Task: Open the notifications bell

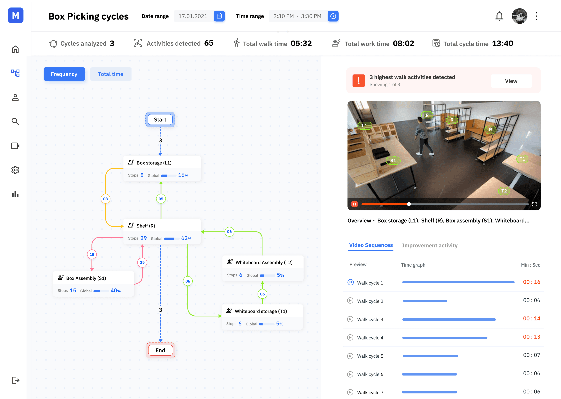Action: [499, 16]
